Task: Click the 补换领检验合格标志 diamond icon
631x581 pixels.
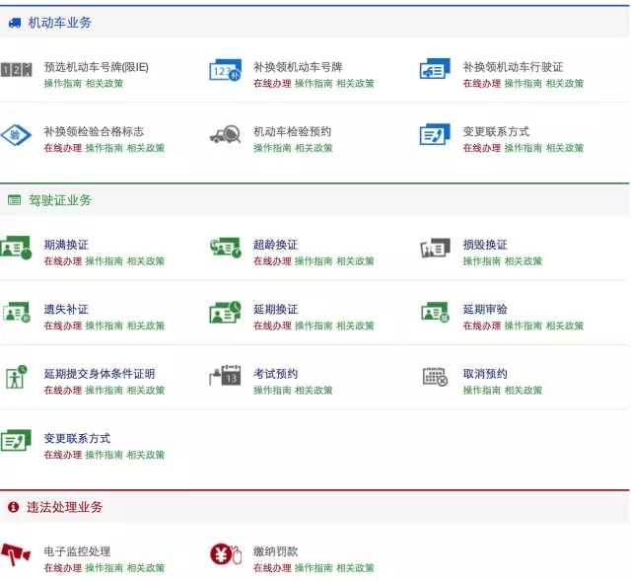Action: pyautogui.click(x=16, y=135)
